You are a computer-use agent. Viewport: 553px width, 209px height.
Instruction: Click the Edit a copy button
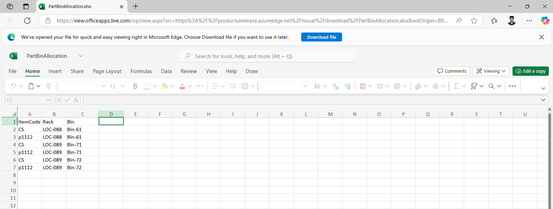pos(530,71)
